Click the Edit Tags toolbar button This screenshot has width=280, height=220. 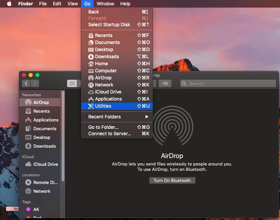pos(165,83)
